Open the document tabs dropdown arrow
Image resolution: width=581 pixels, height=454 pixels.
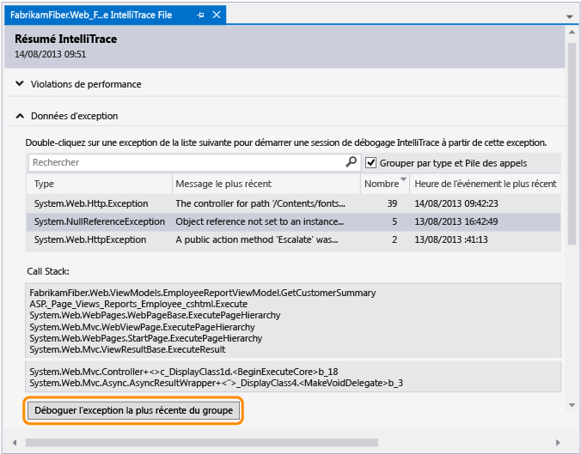[570, 16]
